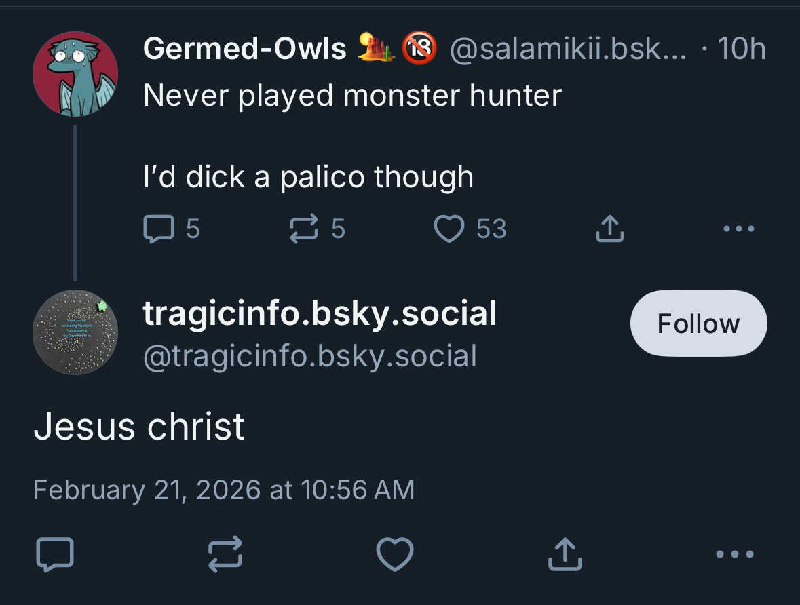800x605 pixels.
Task: Share the "Jesus christ" post
Action: [x=565, y=554]
